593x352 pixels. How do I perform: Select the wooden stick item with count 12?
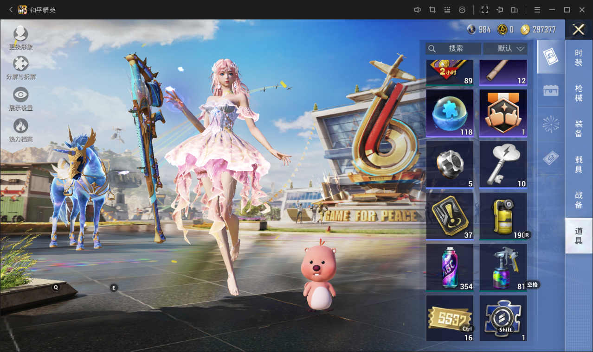[503, 72]
